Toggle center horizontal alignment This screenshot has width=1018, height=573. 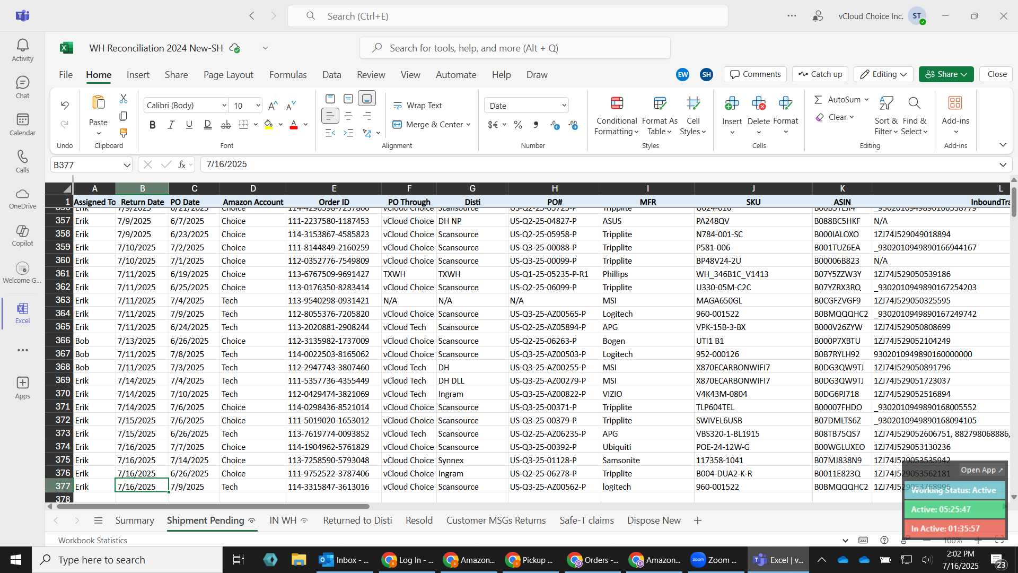pos(348,116)
